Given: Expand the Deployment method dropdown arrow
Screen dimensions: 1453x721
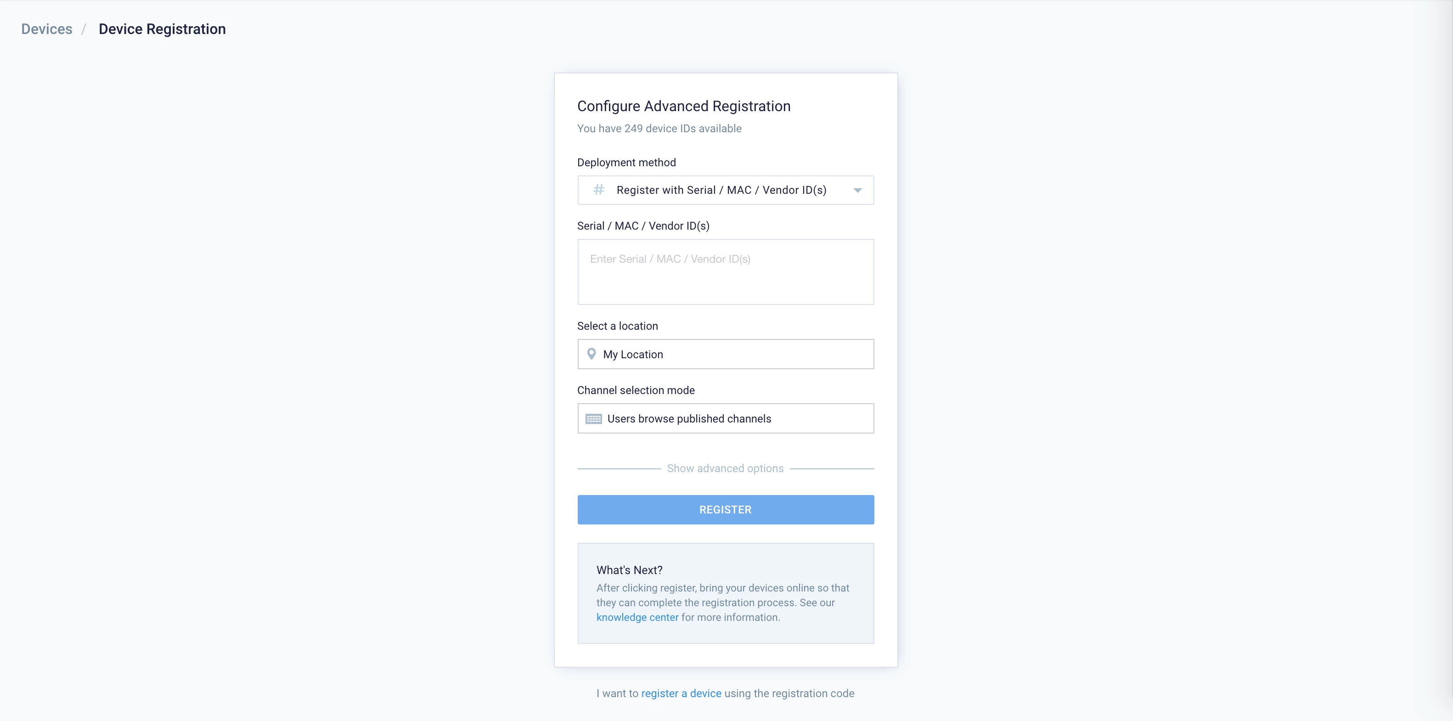Looking at the screenshot, I should (857, 191).
